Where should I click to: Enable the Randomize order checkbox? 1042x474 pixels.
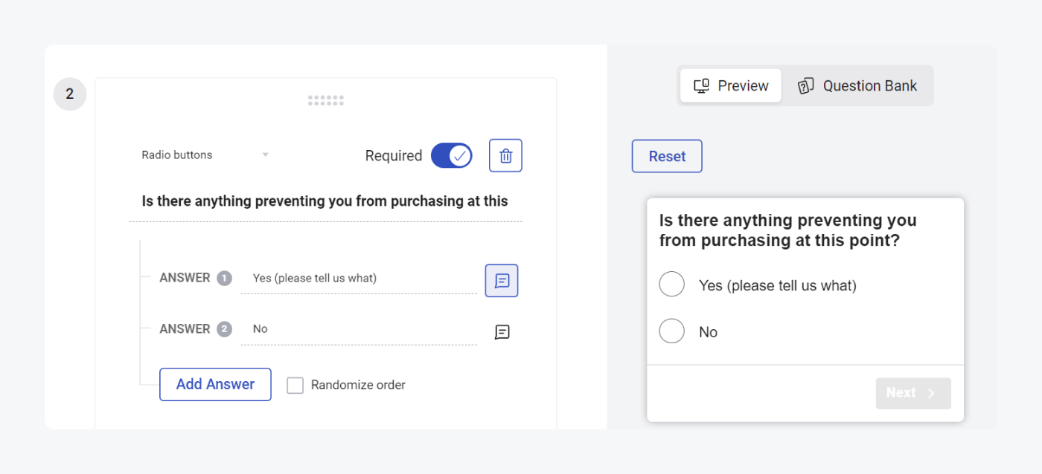[x=295, y=385]
